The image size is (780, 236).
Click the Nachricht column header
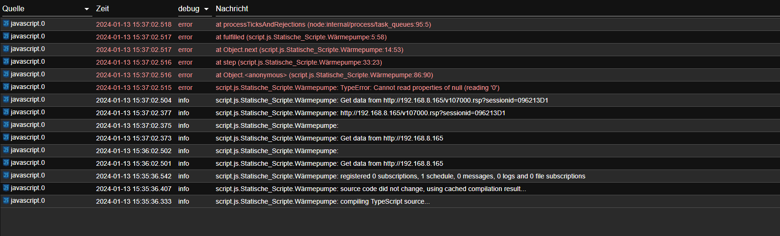(x=232, y=9)
